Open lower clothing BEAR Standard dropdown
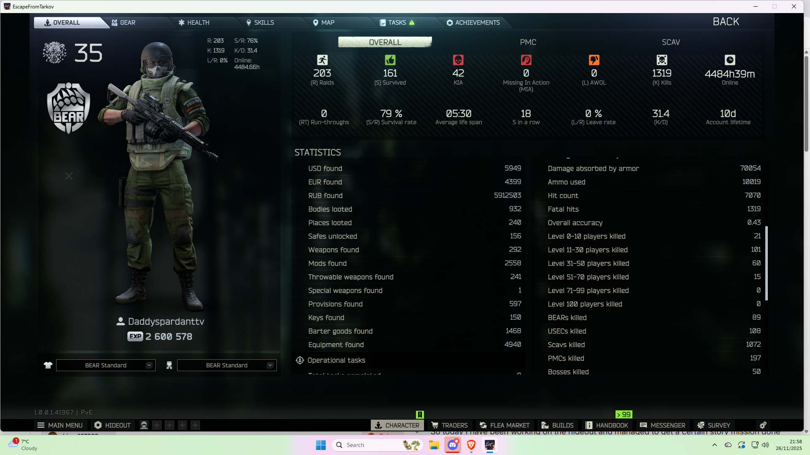The image size is (810, 455). click(x=227, y=365)
